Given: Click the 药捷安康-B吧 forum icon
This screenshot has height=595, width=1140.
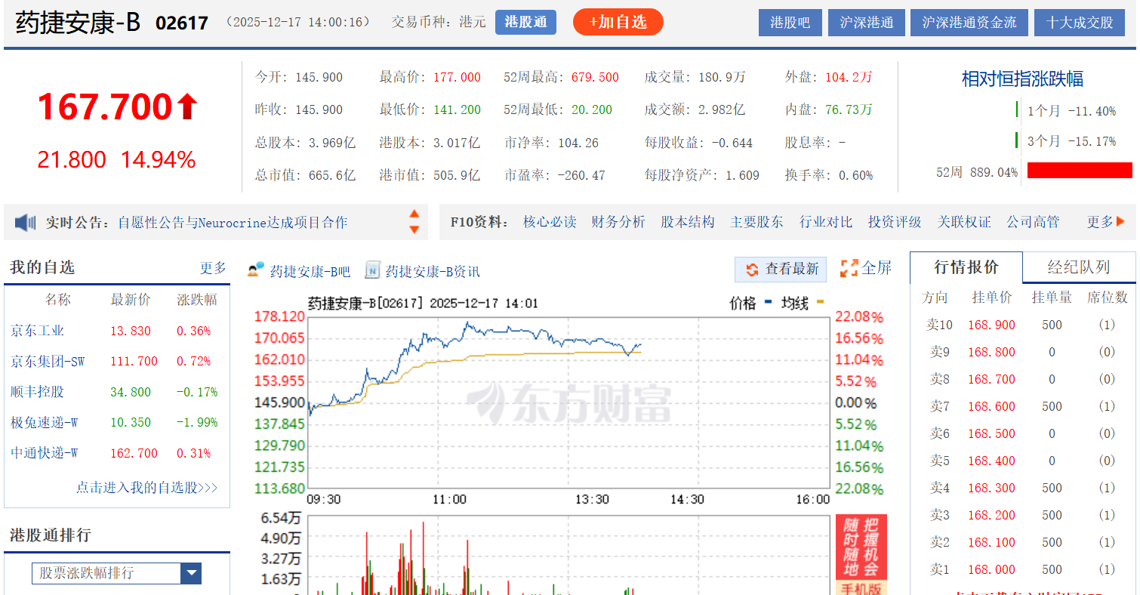Looking at the screenshot, I should pos(256,270).
